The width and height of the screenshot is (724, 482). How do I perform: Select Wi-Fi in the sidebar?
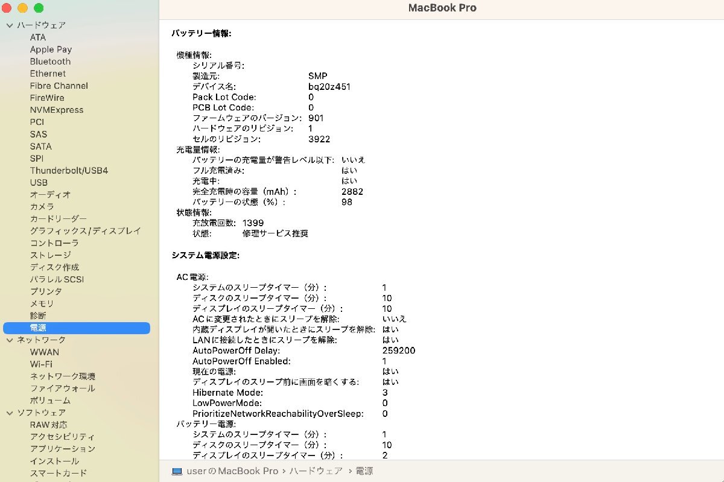point(41,364)
